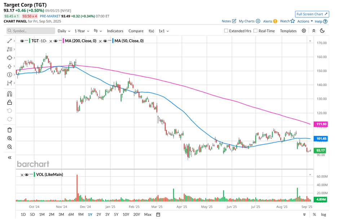Screen dimensions: 339x219
Task: Select the 1D time range
Action: point(23,214)
